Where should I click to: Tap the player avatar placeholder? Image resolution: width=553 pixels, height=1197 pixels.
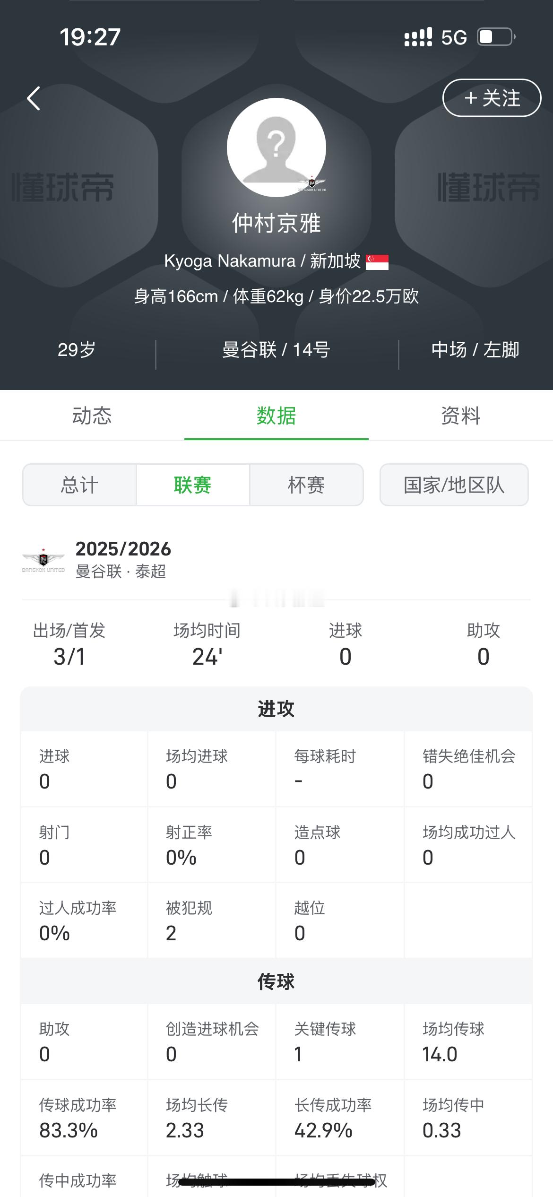click(x=276, y=147)
